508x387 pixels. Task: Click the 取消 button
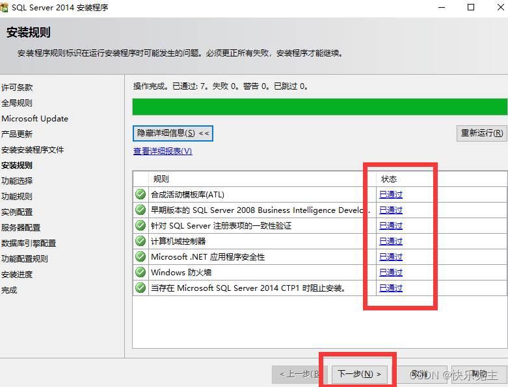[420, 374]
